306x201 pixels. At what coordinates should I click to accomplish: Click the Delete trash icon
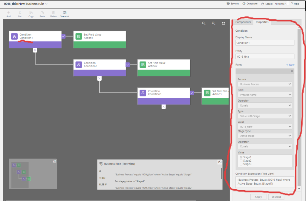53,13
